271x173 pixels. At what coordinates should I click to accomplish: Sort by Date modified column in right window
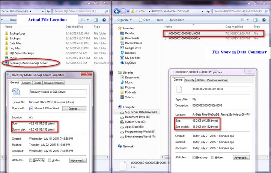(234, 27)
